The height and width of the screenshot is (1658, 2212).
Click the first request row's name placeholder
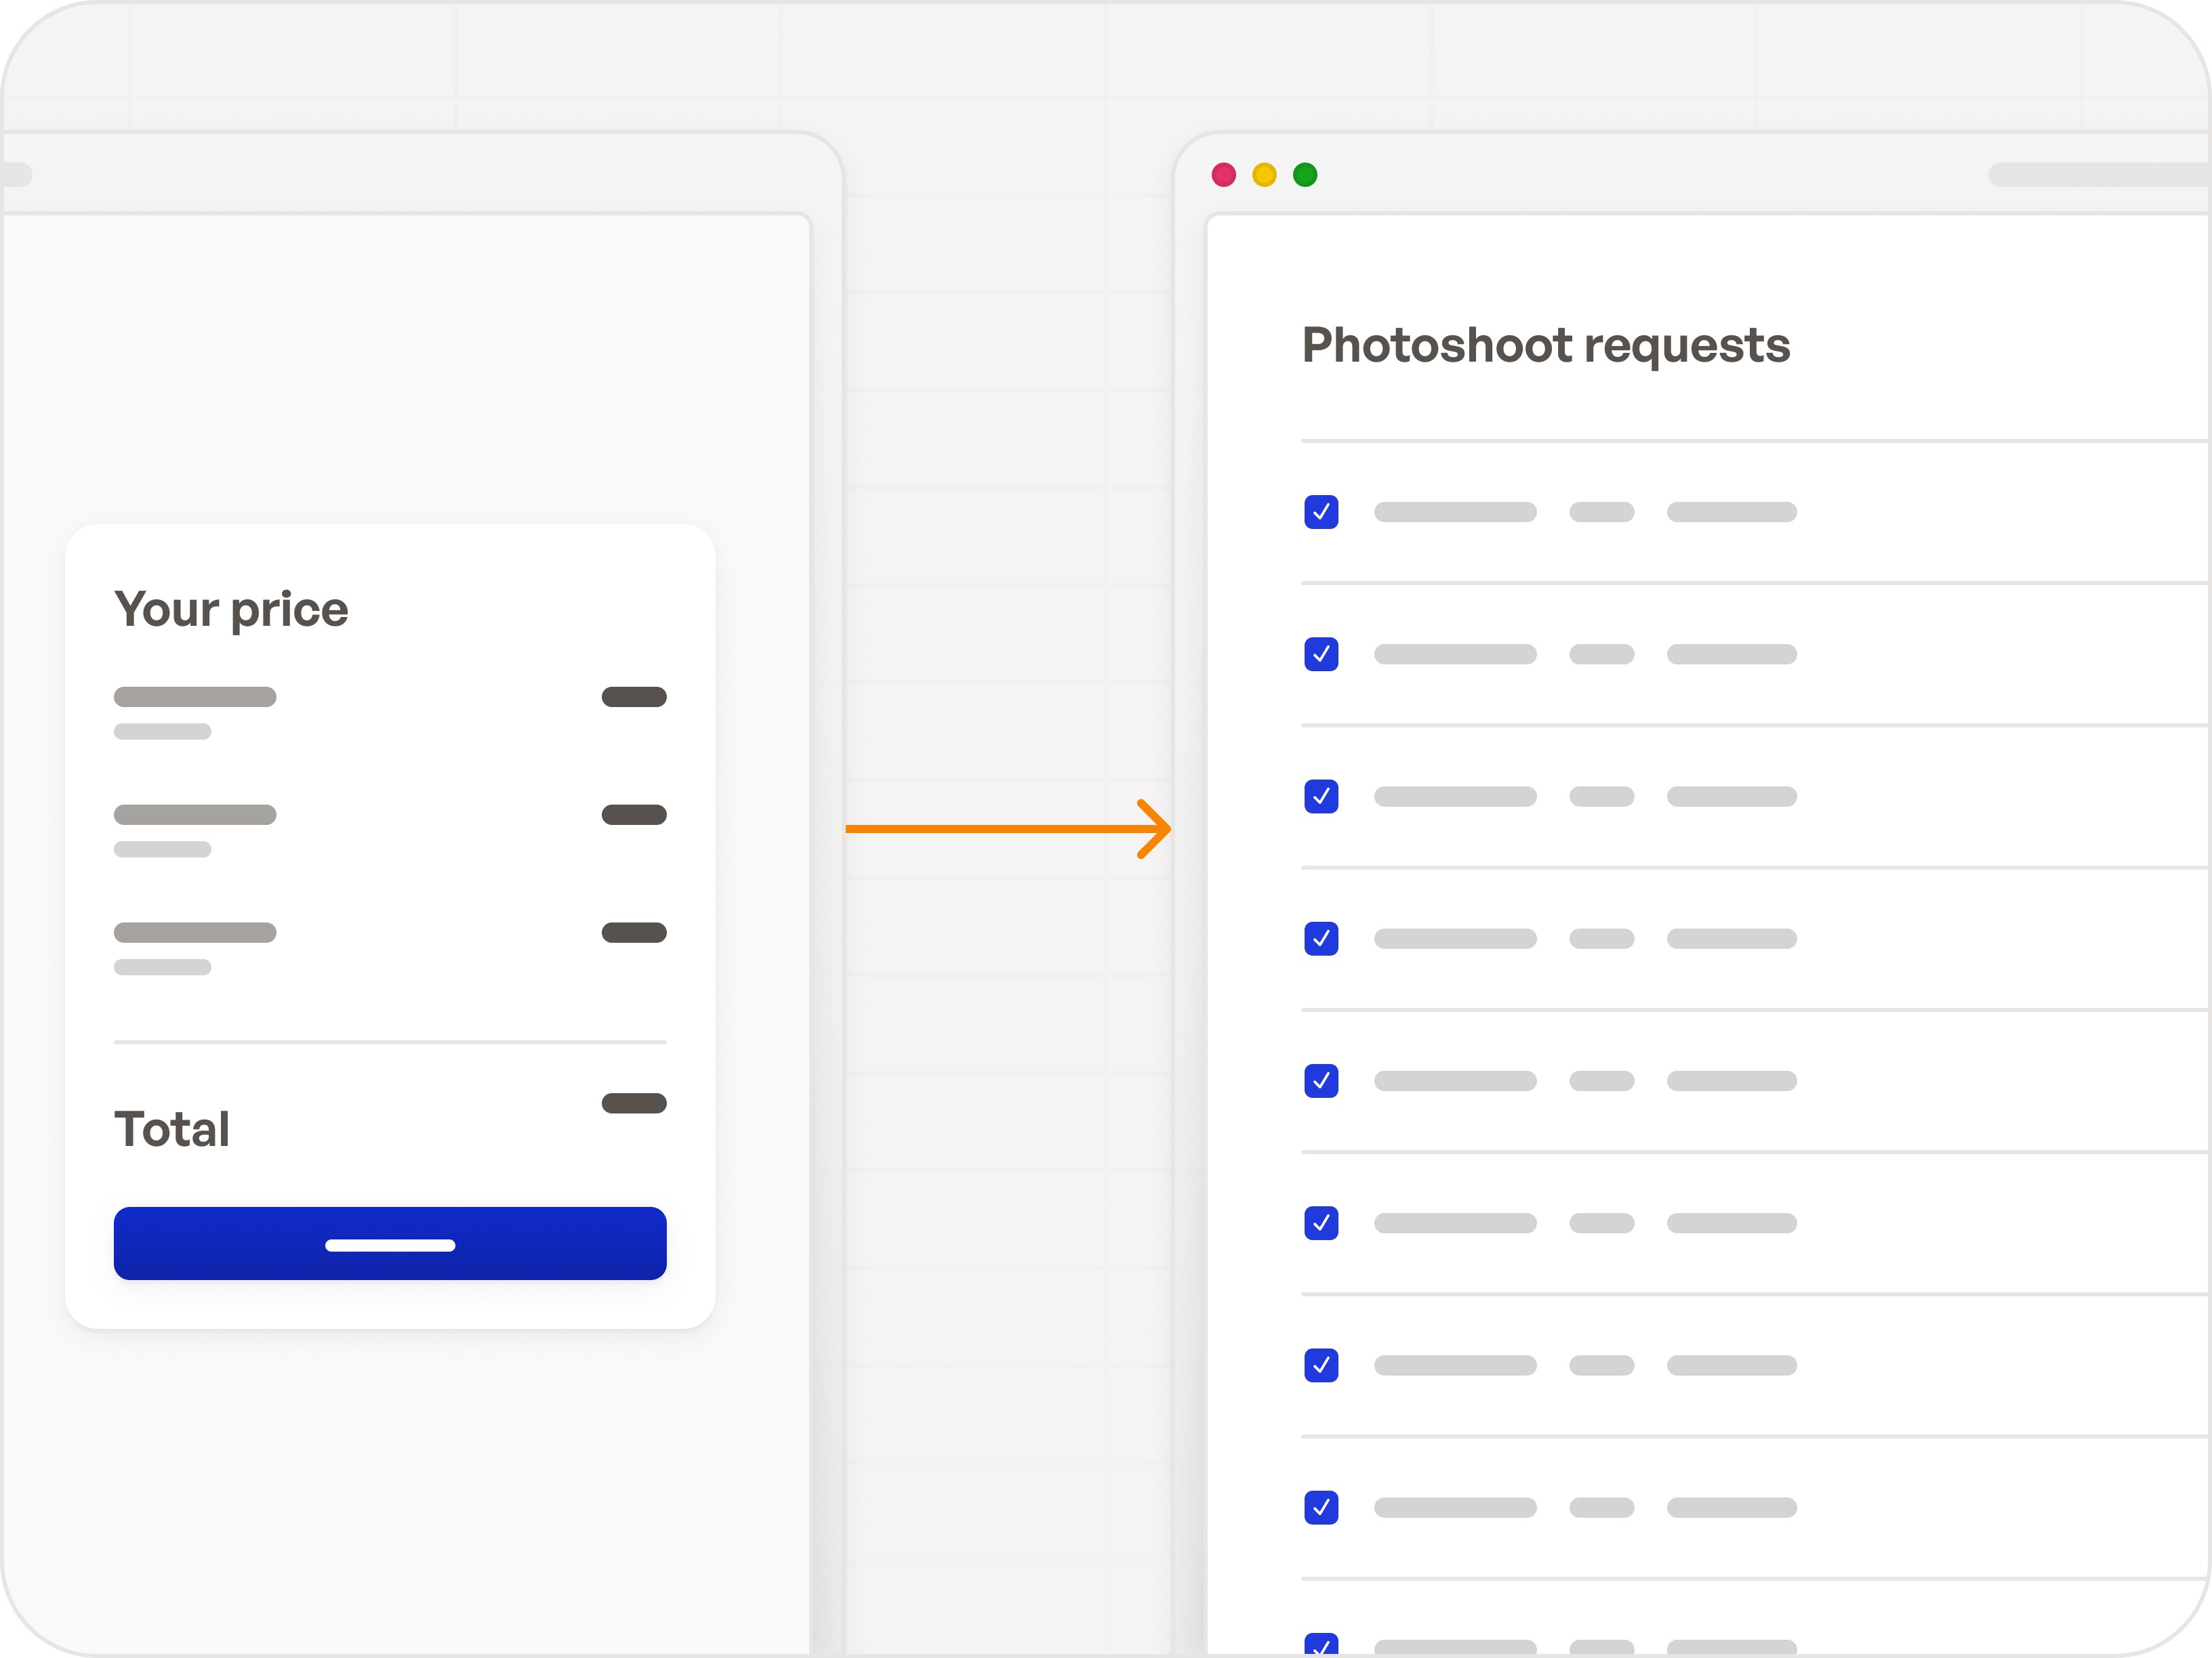[x=1455, y=512]
